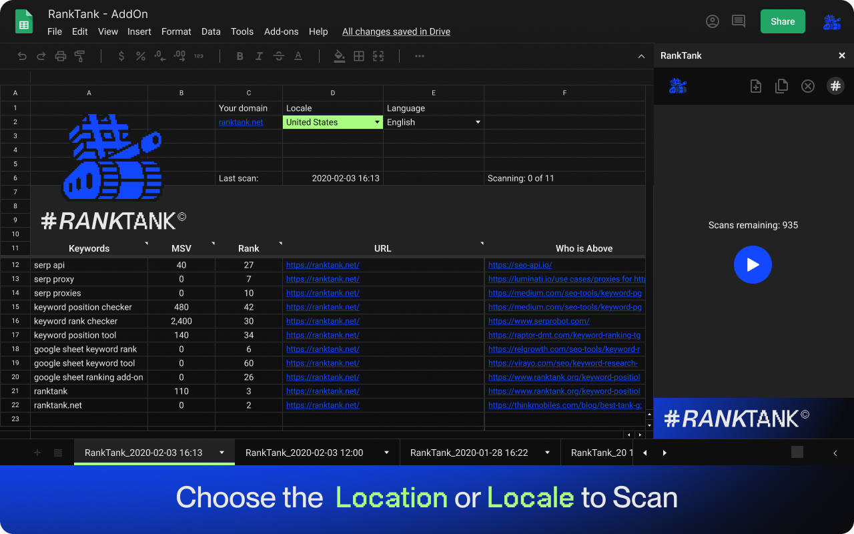Click the All changes saved in Drive link
This screenshot has height=534, width=854.
pos(396,31)
